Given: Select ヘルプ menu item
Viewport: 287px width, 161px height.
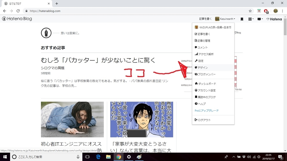Looking at the screenshot, I should coord(213,104).
